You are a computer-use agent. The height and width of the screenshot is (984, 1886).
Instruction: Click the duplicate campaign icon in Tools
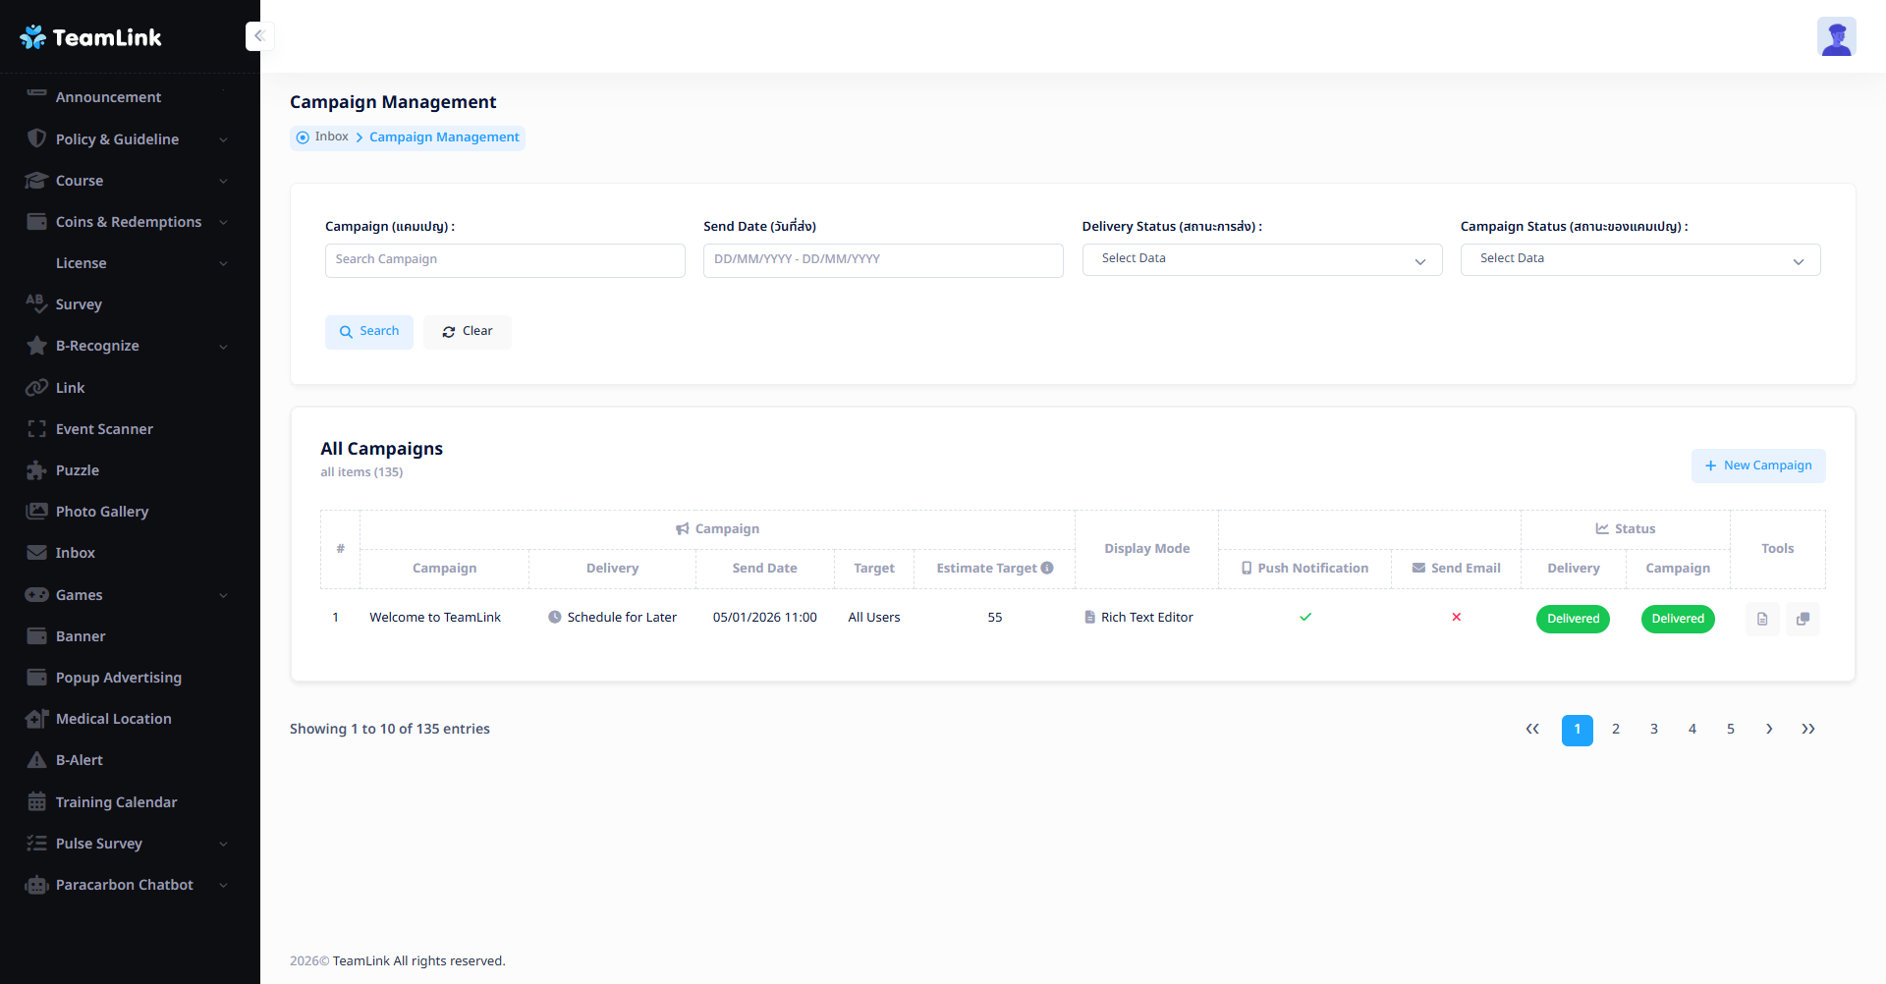[1803, 619]
